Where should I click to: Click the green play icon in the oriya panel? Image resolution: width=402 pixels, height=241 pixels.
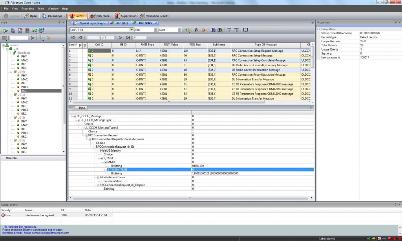5,31
